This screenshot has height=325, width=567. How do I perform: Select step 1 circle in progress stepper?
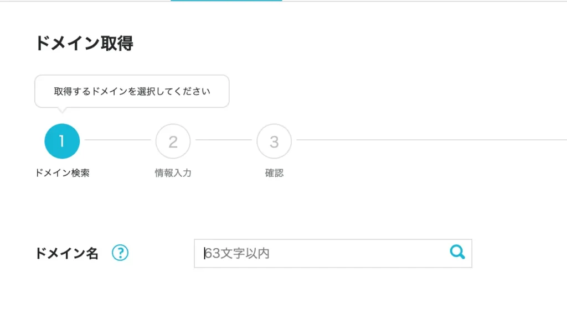pos(62,141)
